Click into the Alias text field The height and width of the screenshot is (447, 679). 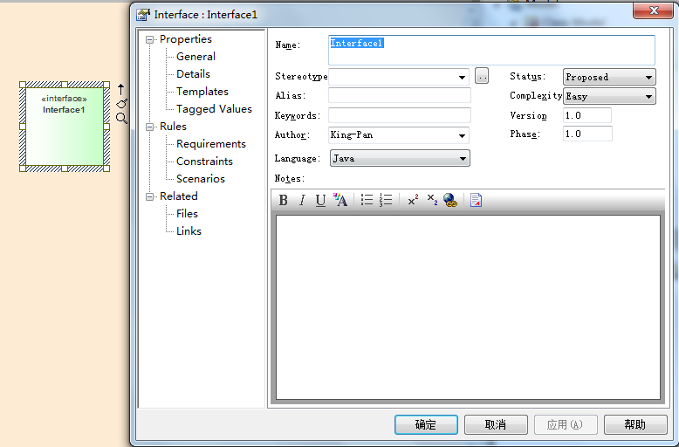(x=399, y=96)
